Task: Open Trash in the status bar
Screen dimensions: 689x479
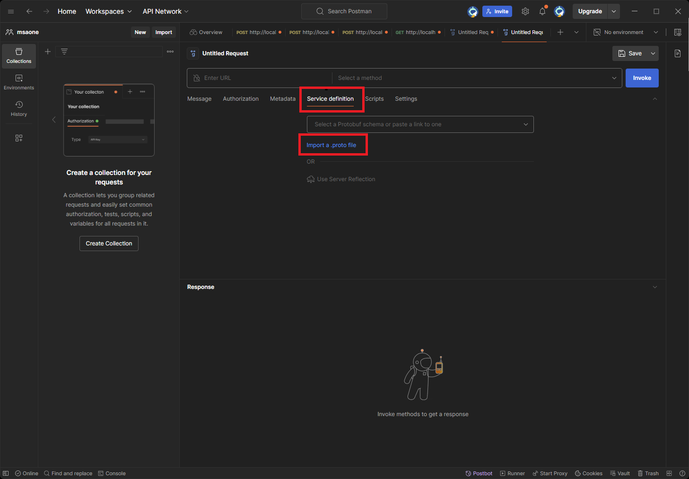Action: click(x=648, y=473)
